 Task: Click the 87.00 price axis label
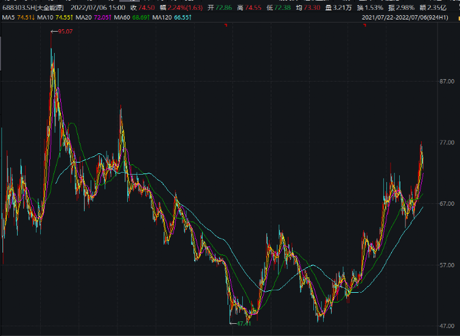pyautogui.click(x=448, y=82)
